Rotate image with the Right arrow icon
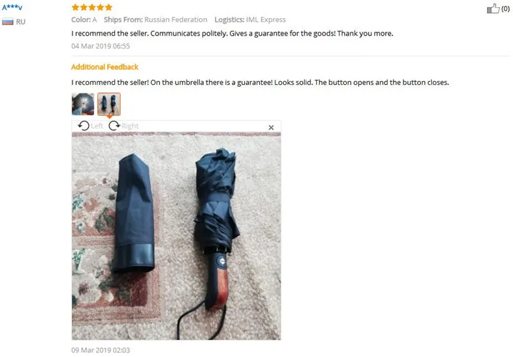The image size is (513, 357). coord(114,126)
